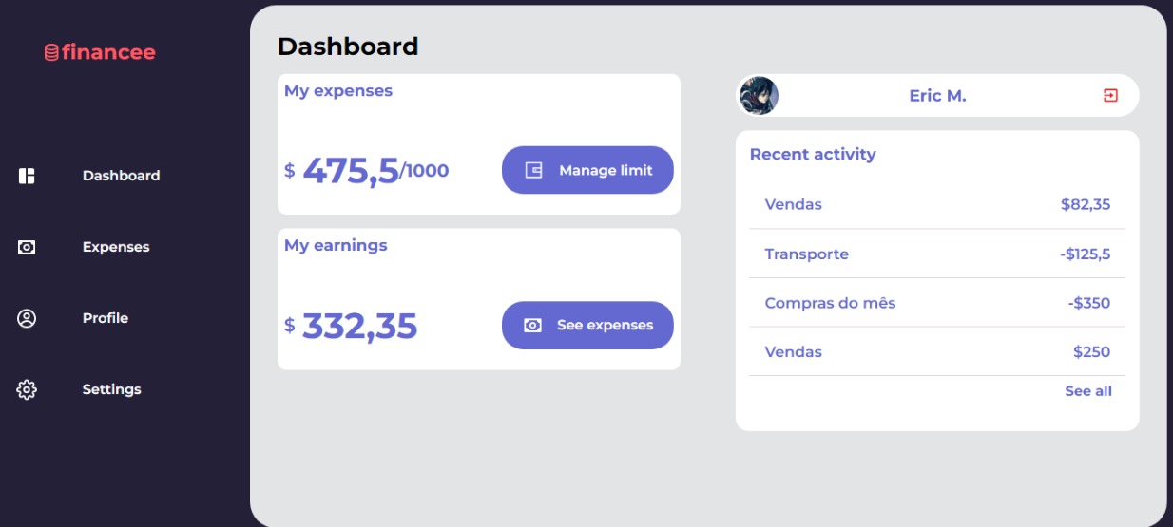Click the wallet icon on Manage limit
This screenshot has height=527, width=1173.
(x=534, y=170)
